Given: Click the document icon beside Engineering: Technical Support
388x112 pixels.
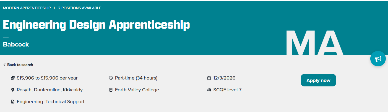Looking at the screenshot, I should 12,102.
